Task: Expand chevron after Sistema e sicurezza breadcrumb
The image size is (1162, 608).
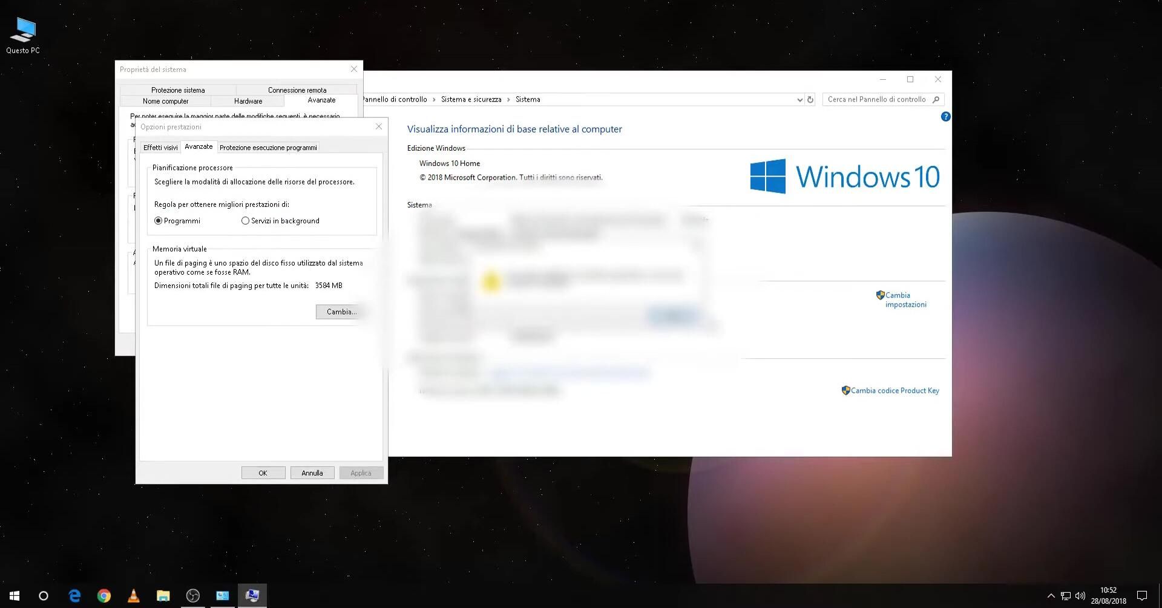Action: (x=508, y=100)
